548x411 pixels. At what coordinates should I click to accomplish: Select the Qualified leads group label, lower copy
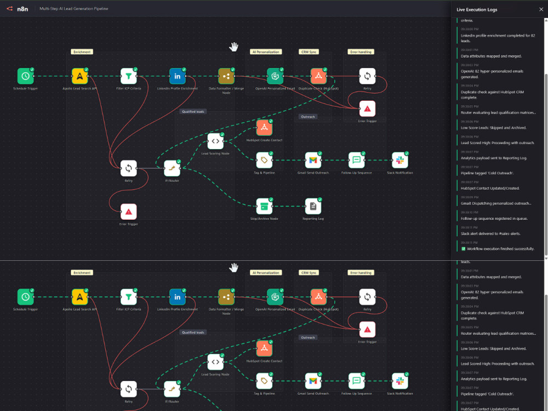click(193, 333)
